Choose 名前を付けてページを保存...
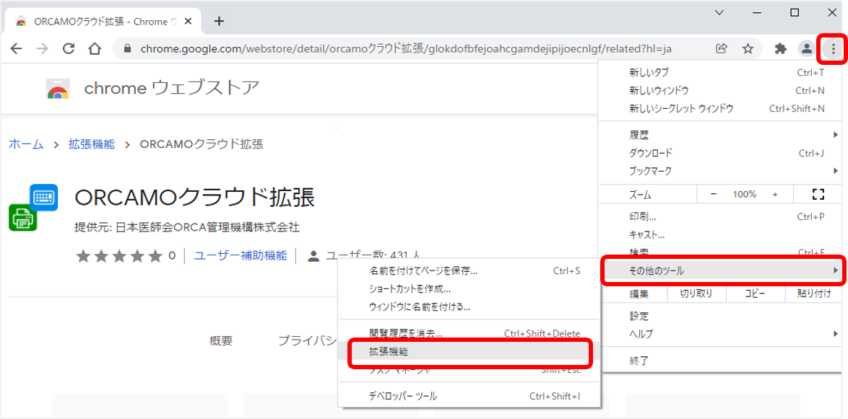This screenshot has width=848, height=419. pyautogui.click(x=468, y=270)
